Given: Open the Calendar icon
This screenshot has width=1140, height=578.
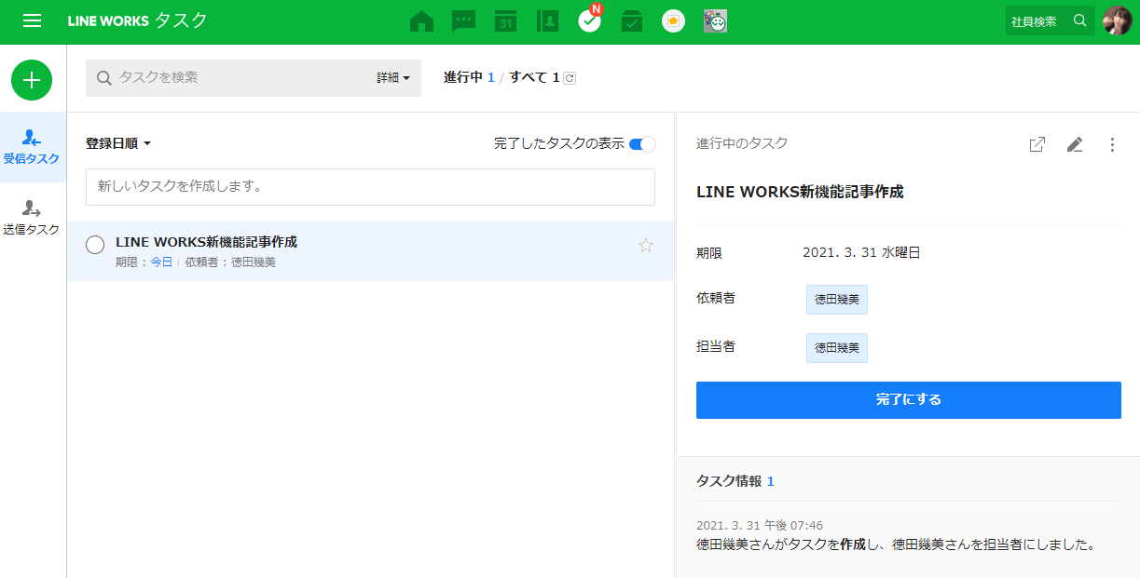Looking at the screenshot, I should tap(505, 21).
